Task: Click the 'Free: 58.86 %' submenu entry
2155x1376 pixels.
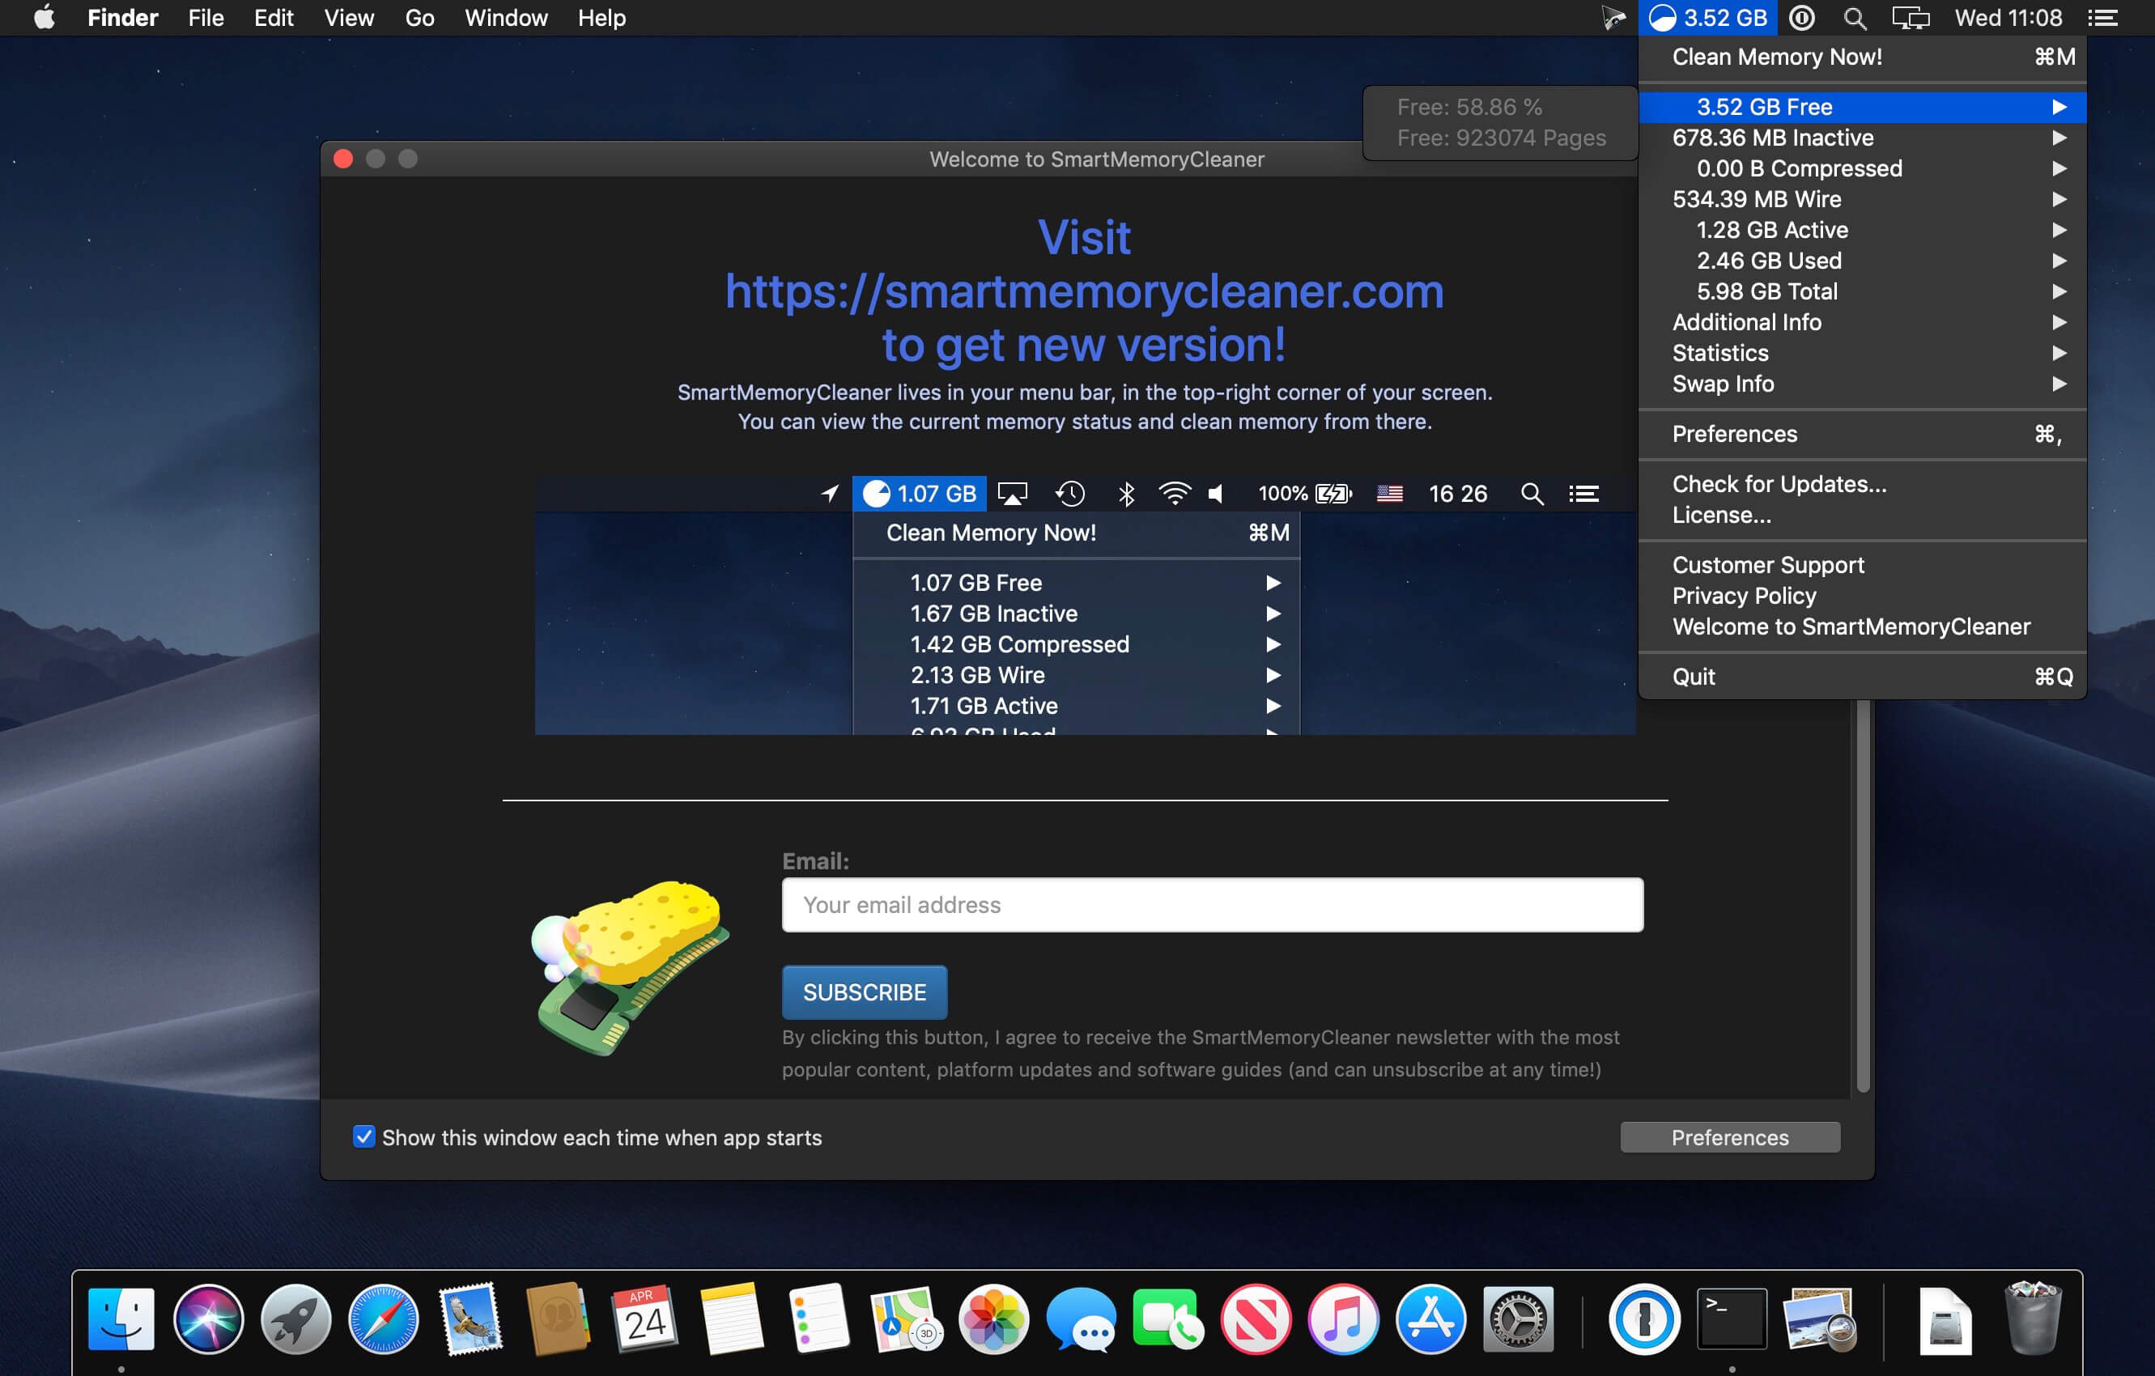Action: coord(1500,107)
